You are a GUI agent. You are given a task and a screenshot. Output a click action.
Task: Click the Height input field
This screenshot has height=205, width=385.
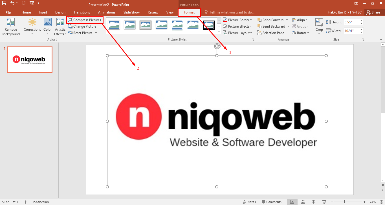[x=351, y=22]
